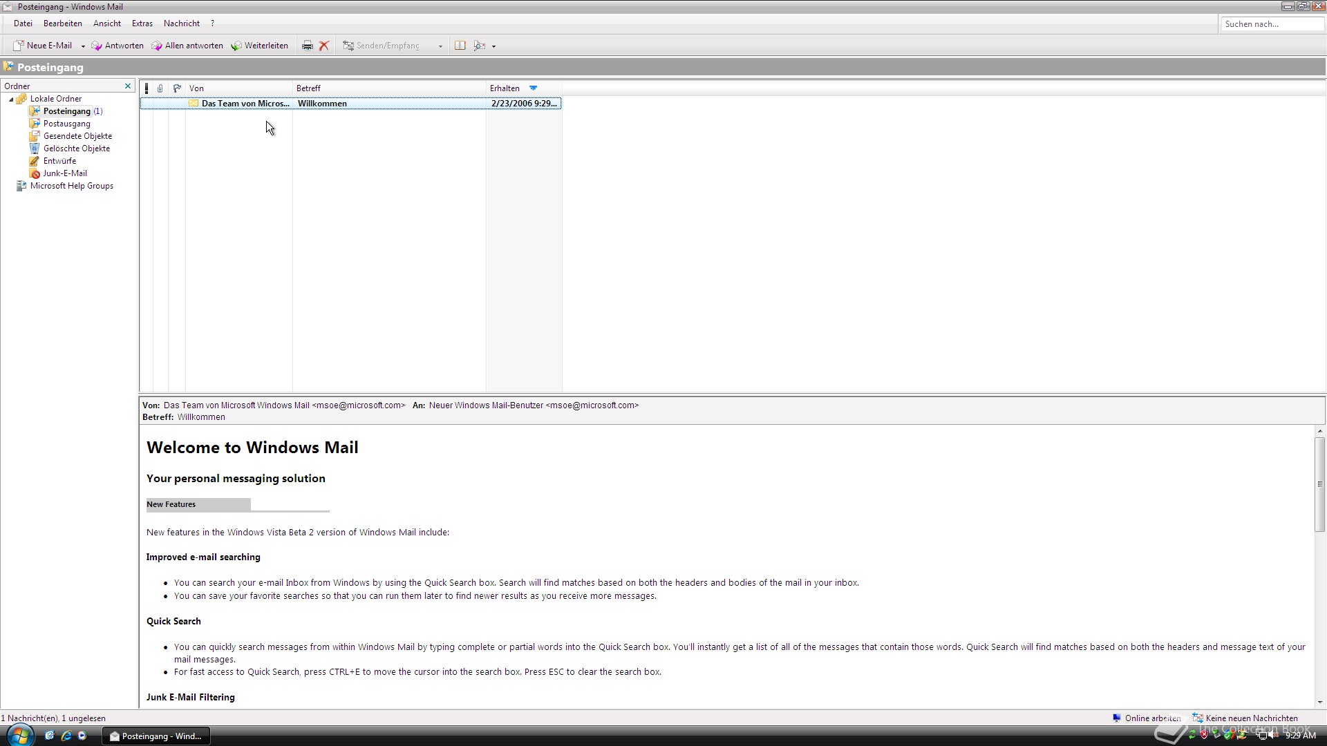Select the Willkommen message row
This screenshot has height=746, width=1327.
click(350, 104)
